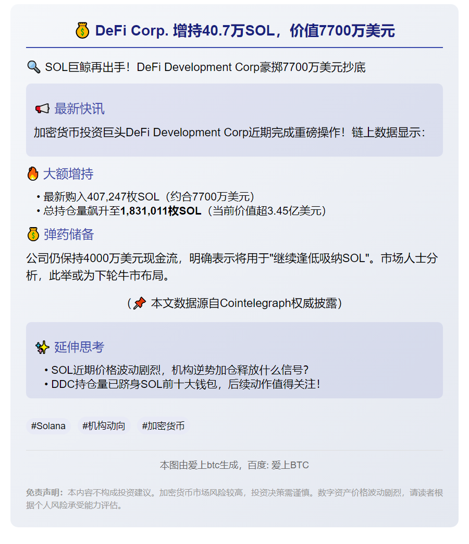The height and width of the screenshot is (544, 469).
Task: Click the money bag icon beside 弹药储备
Action: click(32, 234)
